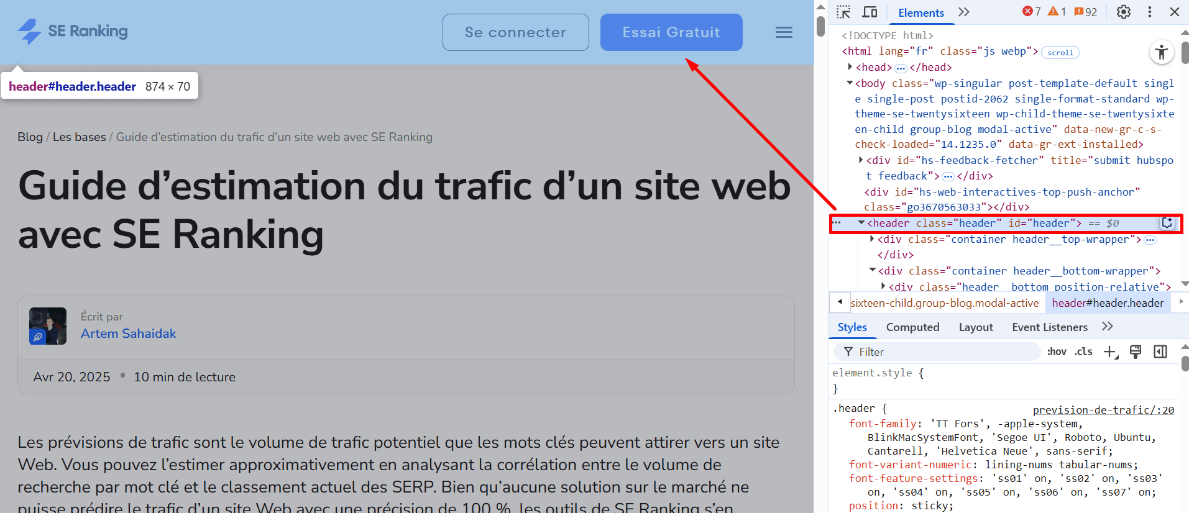Viewport: 1189px width, 513px height.
Task: Follow the Blog breadcrumb link
Action: pyautogui.click(x=30, y=137)
